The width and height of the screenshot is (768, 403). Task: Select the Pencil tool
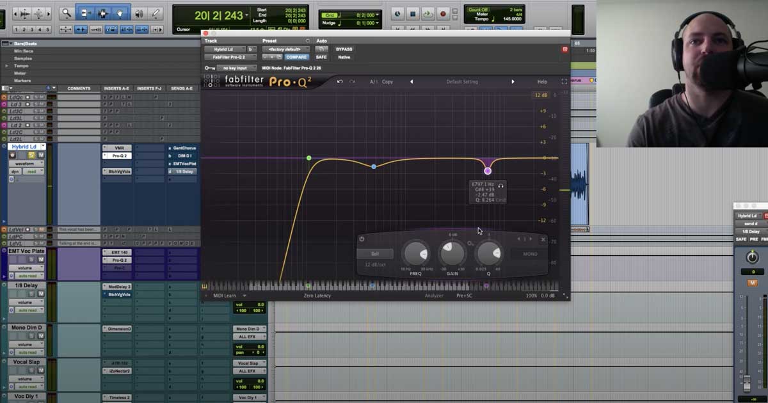[156, 12]
